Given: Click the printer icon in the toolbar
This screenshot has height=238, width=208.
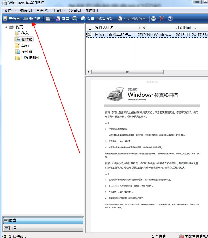Looking at the screenshot, I should point(154,19).
